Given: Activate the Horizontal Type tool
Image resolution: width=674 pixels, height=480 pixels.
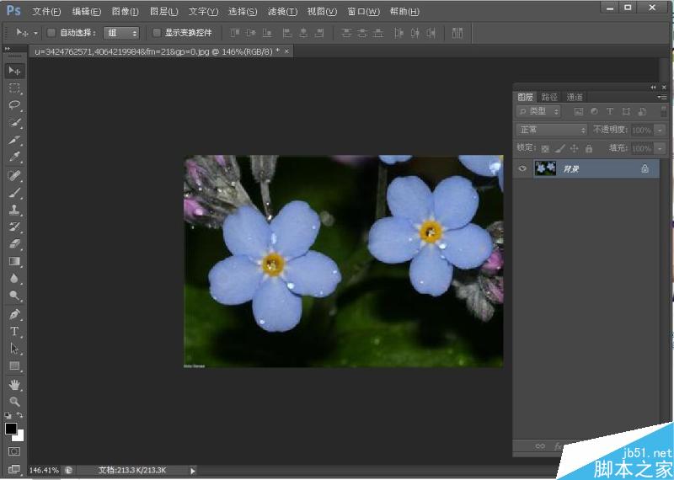Looking at the screenshot, I should (x=14, y=332).
